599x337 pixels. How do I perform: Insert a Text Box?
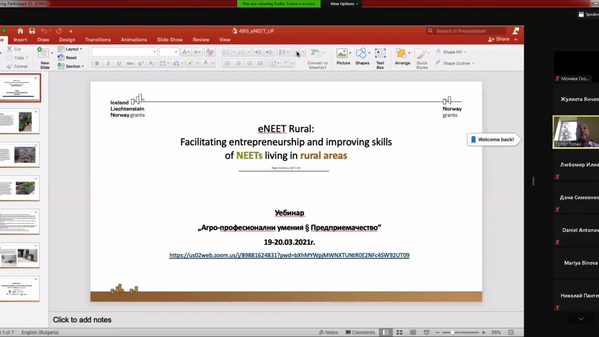click(x=380, y=58)
